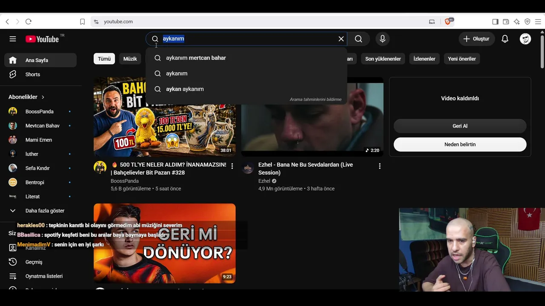Select the Müzik filter chip

point(130,59)
